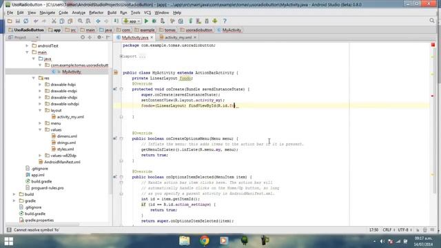Select MyActivity in the breadcrumb bar
441x248 pixels.
click(229, 30)
